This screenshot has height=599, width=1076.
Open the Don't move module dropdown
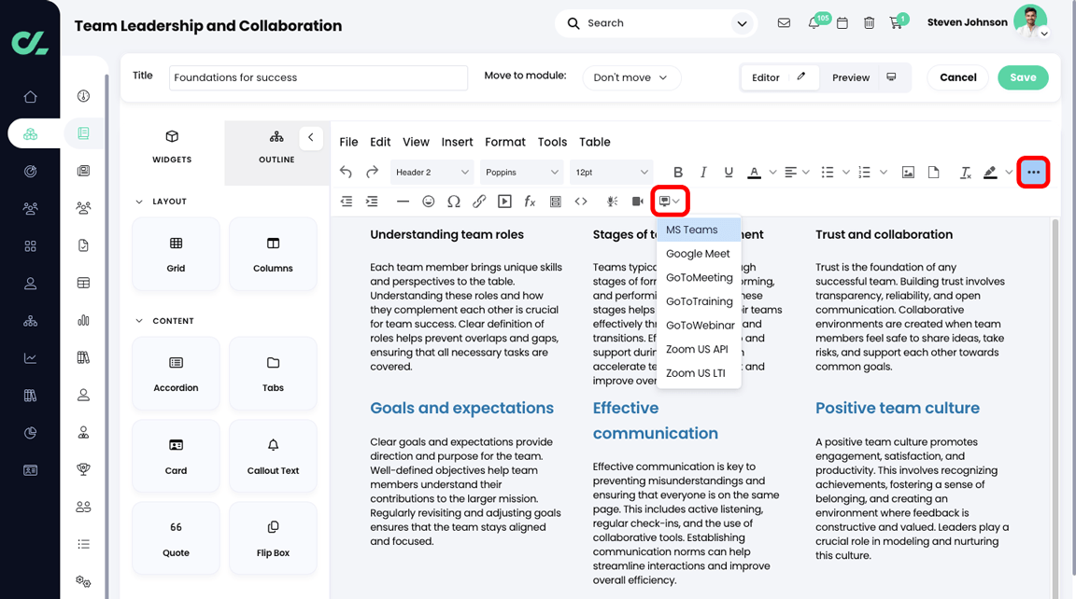tap(631, 77)
